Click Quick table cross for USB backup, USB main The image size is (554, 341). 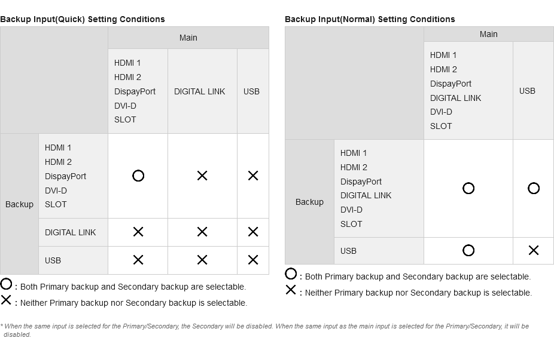(253, 260)
